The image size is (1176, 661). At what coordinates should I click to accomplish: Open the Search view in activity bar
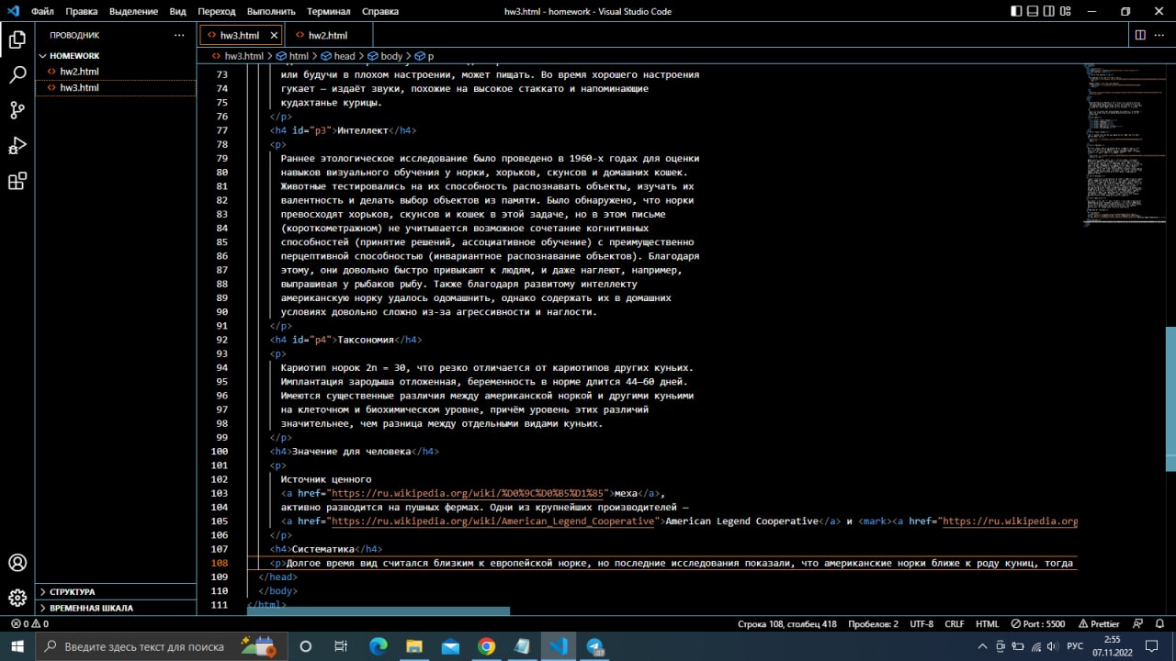click(x=17, y=74)
